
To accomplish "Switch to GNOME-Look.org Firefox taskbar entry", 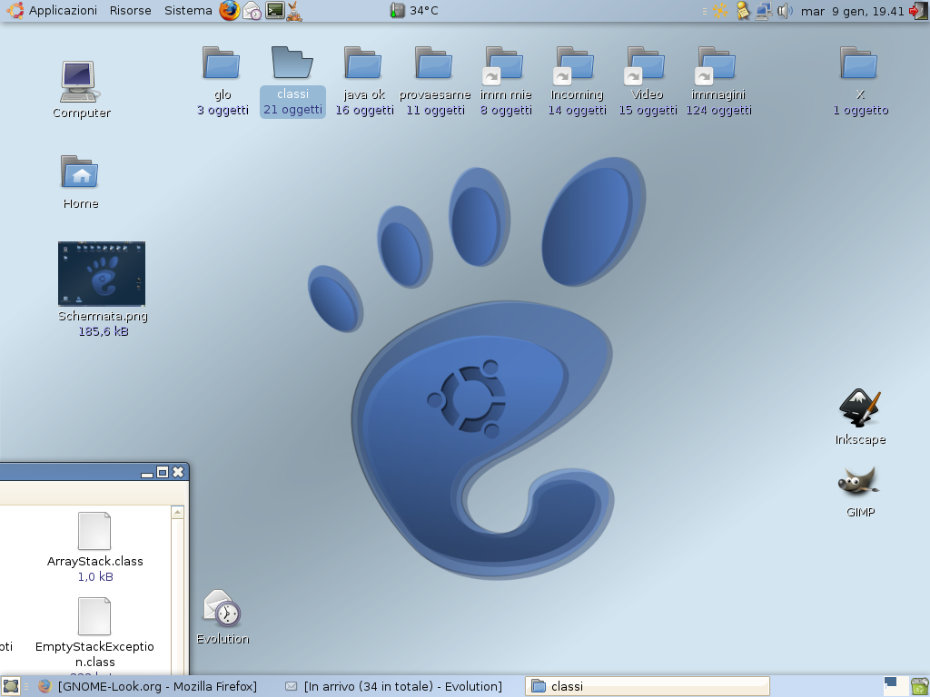I will [148, 686].
